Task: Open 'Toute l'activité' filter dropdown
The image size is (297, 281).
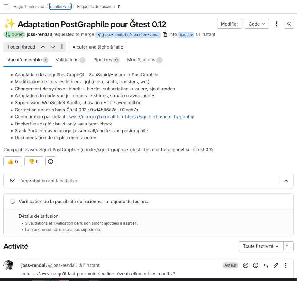Action: pyautogui.click(x=261, y=246)
